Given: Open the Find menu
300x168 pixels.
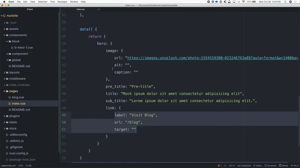Looking at the screenshot, I should point(52,2).
